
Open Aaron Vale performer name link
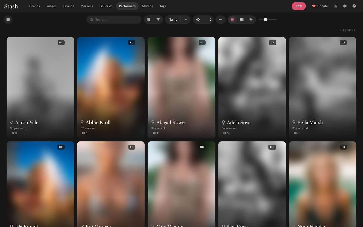(x=27, y=122)
